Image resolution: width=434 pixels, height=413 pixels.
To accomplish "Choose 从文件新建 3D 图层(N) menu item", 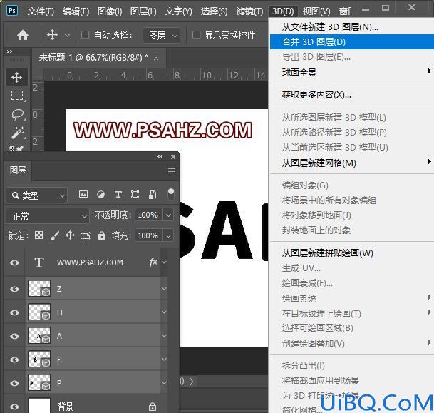I will tap(352, 27).
